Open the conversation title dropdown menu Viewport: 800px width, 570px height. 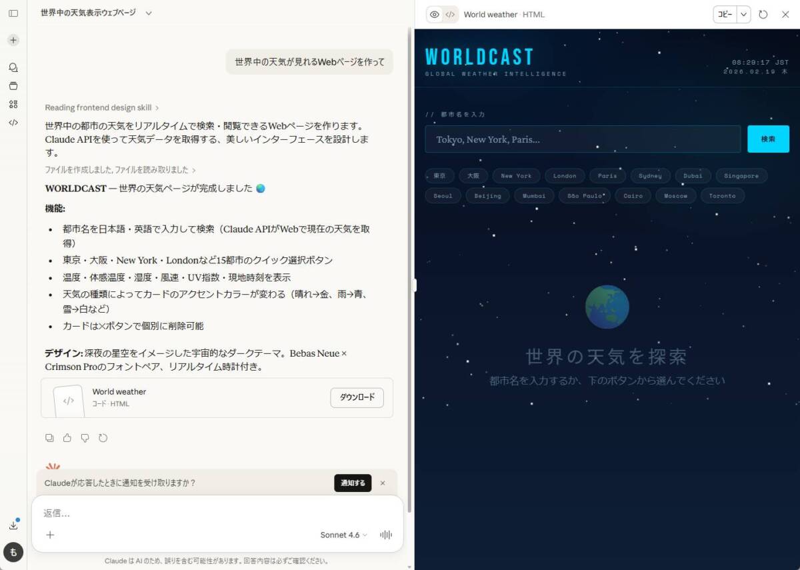tap(148, 13)
